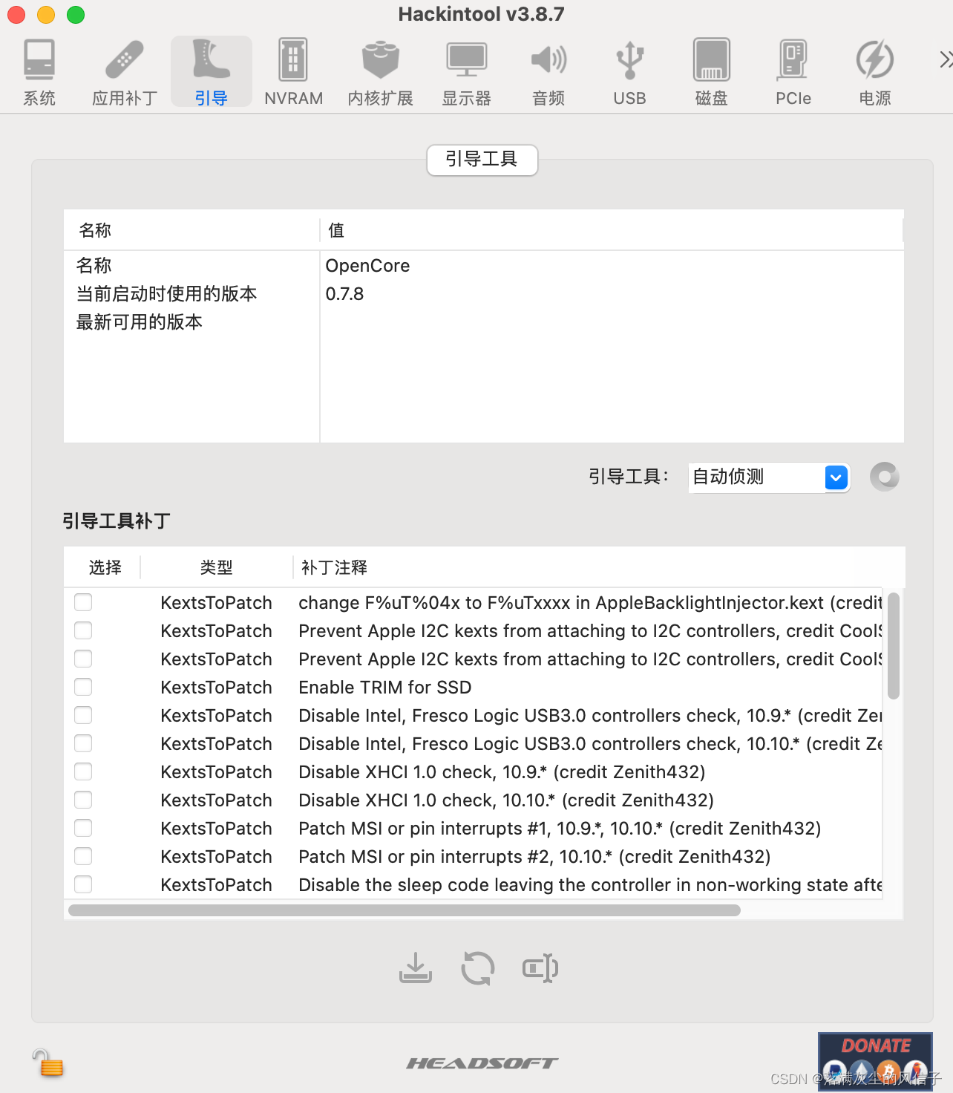Select the 'Enable TRIM for SSD' text
The height and width of the screenshot is (1093, 953).
(x=385, y=688)
